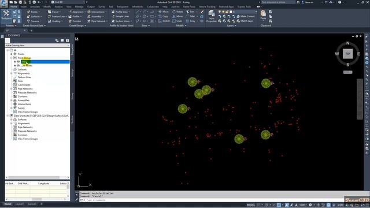Expand the Pipe Networks node under drawing A

tap(12, 88)
